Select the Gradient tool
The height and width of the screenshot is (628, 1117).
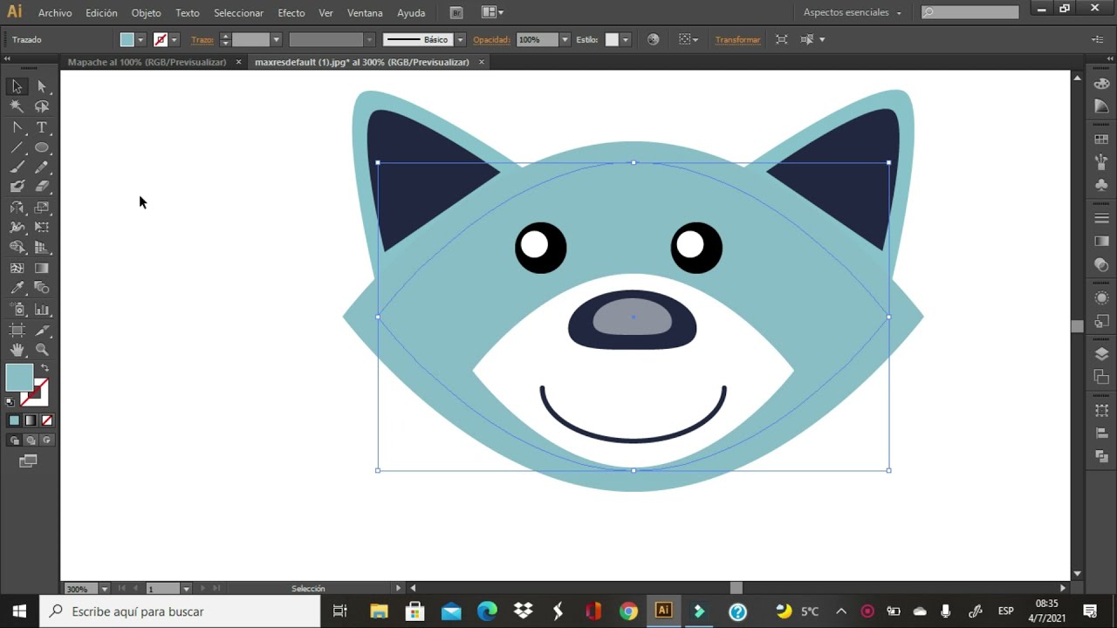pos(41,268)
